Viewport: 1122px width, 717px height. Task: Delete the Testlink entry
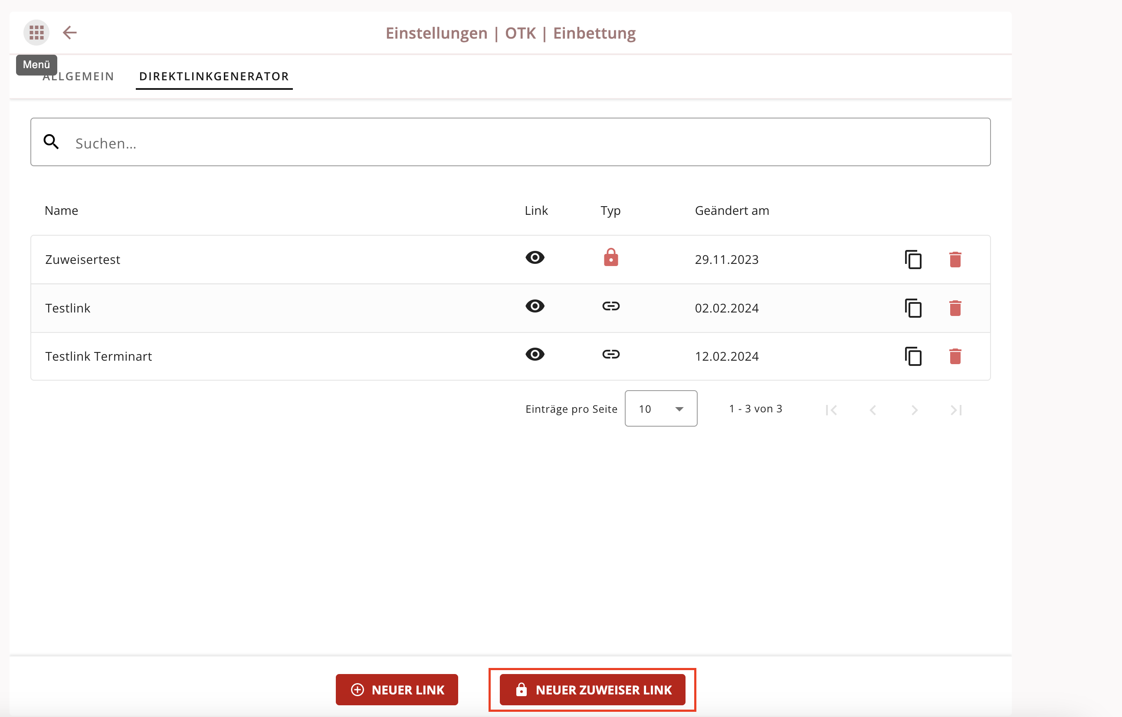click(955, 308)
